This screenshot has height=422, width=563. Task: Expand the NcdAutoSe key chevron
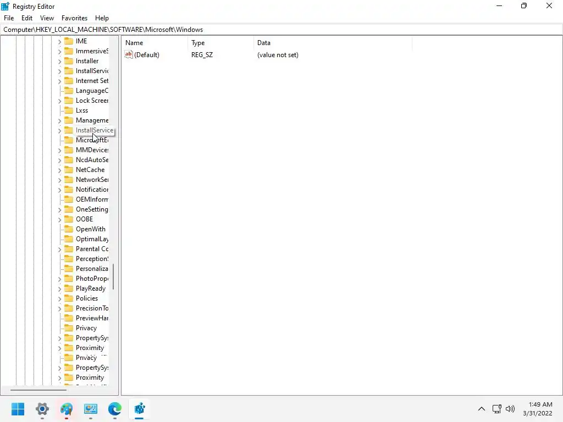(x=59, y=160)
